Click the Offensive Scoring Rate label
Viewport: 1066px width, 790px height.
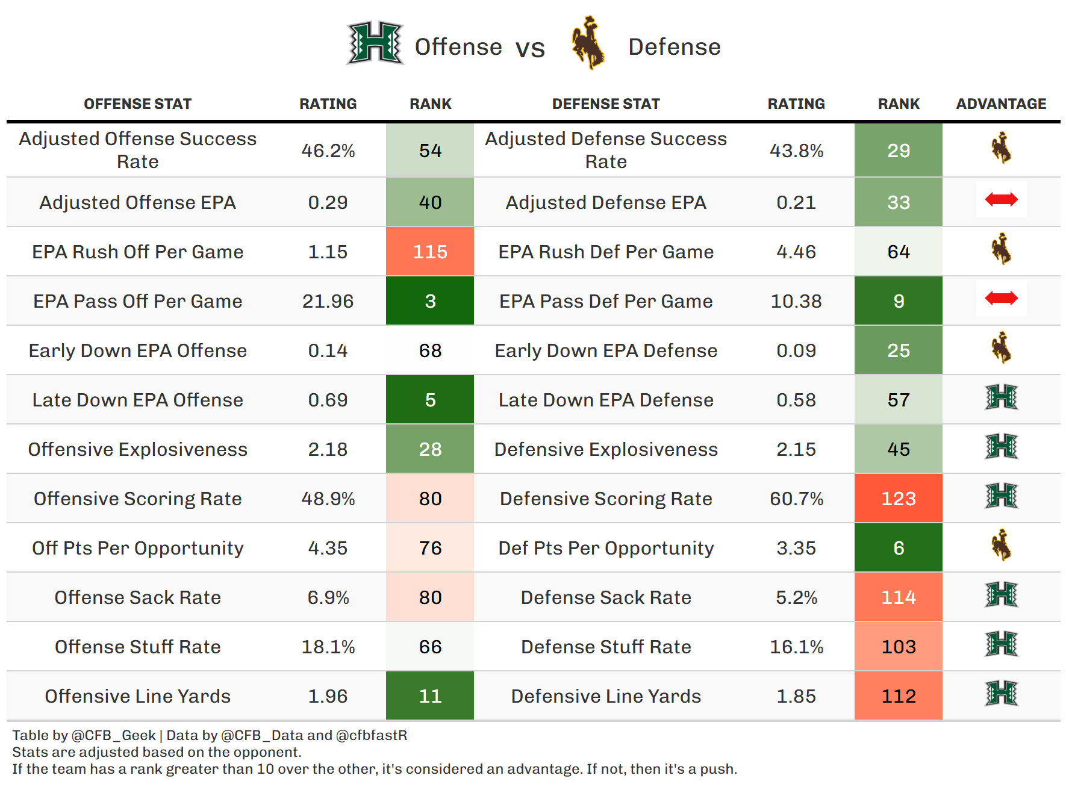click(137, 499)
